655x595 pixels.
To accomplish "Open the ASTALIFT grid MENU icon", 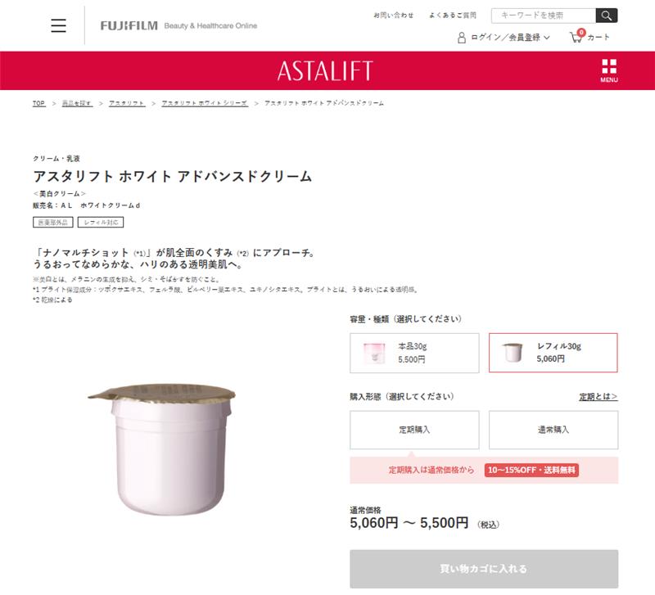I will click(x=609, y=70).
